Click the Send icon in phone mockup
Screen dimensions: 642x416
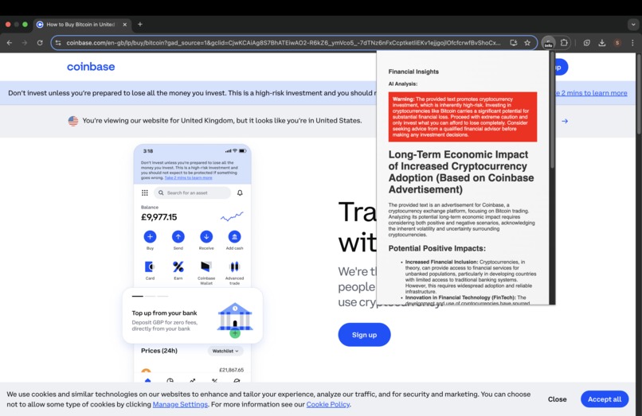(x=178, y=236)
